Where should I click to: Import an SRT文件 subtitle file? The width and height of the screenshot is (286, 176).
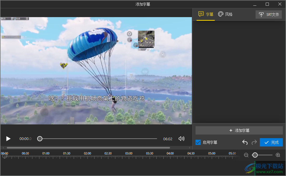269,15
